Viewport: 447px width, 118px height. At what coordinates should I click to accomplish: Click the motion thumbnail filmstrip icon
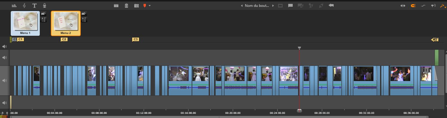point(280,6)
